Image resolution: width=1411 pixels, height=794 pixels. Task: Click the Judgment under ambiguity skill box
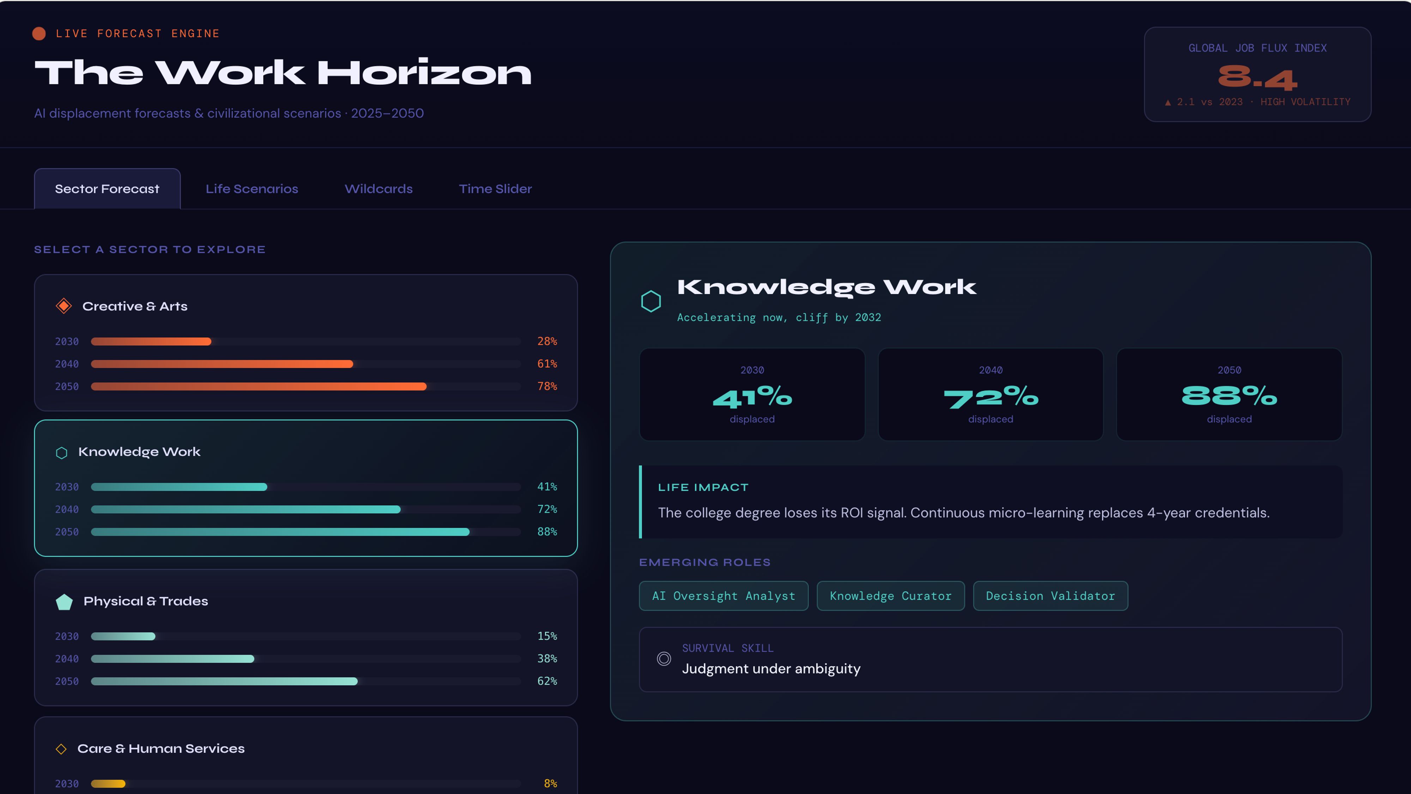click(990, 659)
